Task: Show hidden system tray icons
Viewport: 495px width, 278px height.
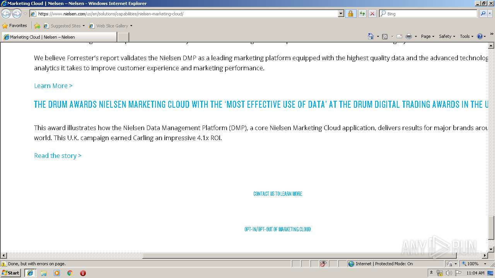Action: 432,273
